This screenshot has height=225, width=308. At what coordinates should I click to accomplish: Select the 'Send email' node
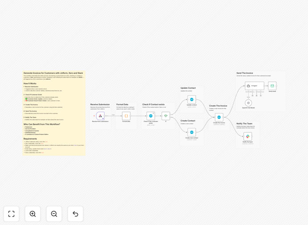pos(272,86)
